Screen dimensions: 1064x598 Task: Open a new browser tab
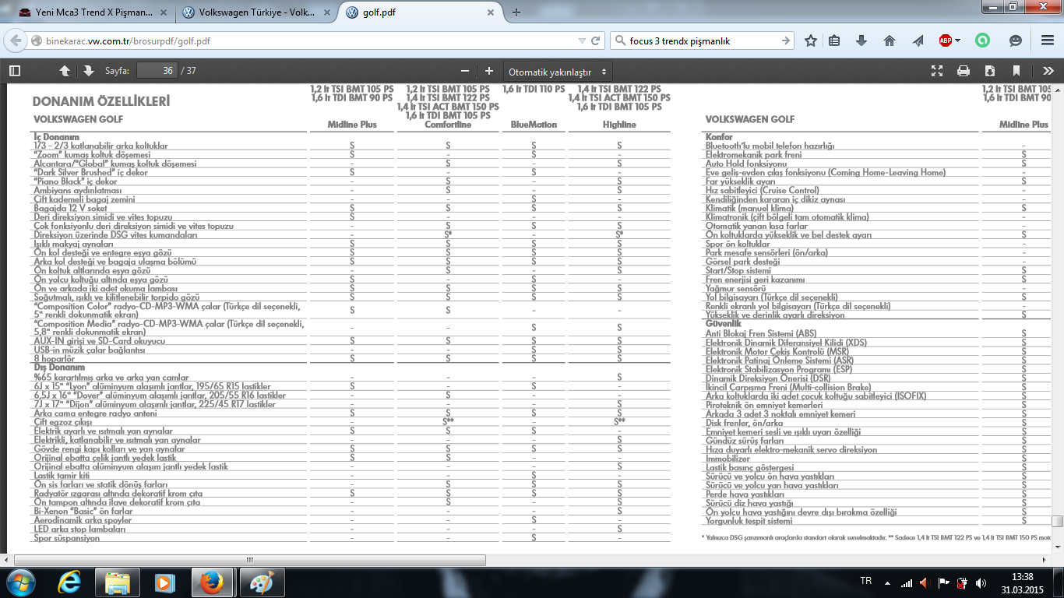click(516, 12)
